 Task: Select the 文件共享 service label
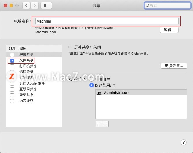tap(26, 60)
